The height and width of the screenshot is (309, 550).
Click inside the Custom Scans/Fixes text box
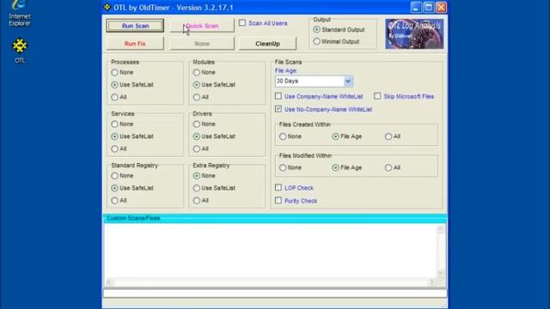tap(270, 251)
